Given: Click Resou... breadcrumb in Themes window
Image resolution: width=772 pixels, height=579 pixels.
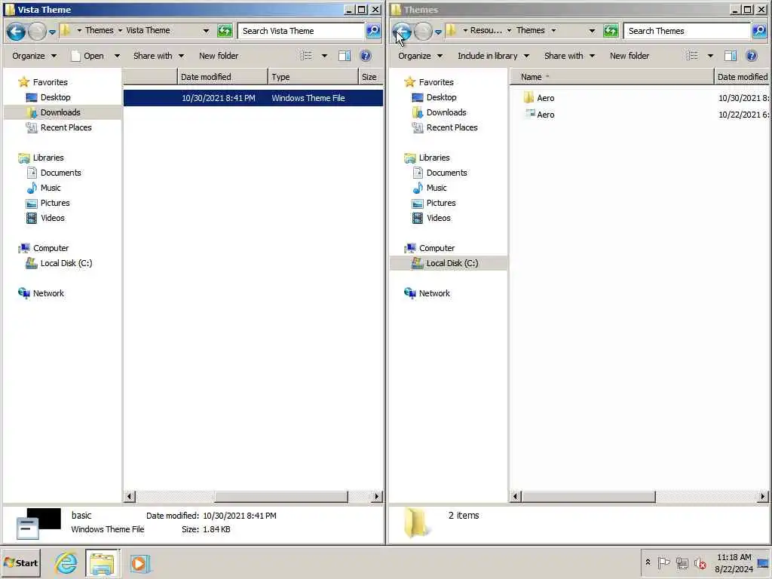Looking at the screenshot, I should pos(486,30).
